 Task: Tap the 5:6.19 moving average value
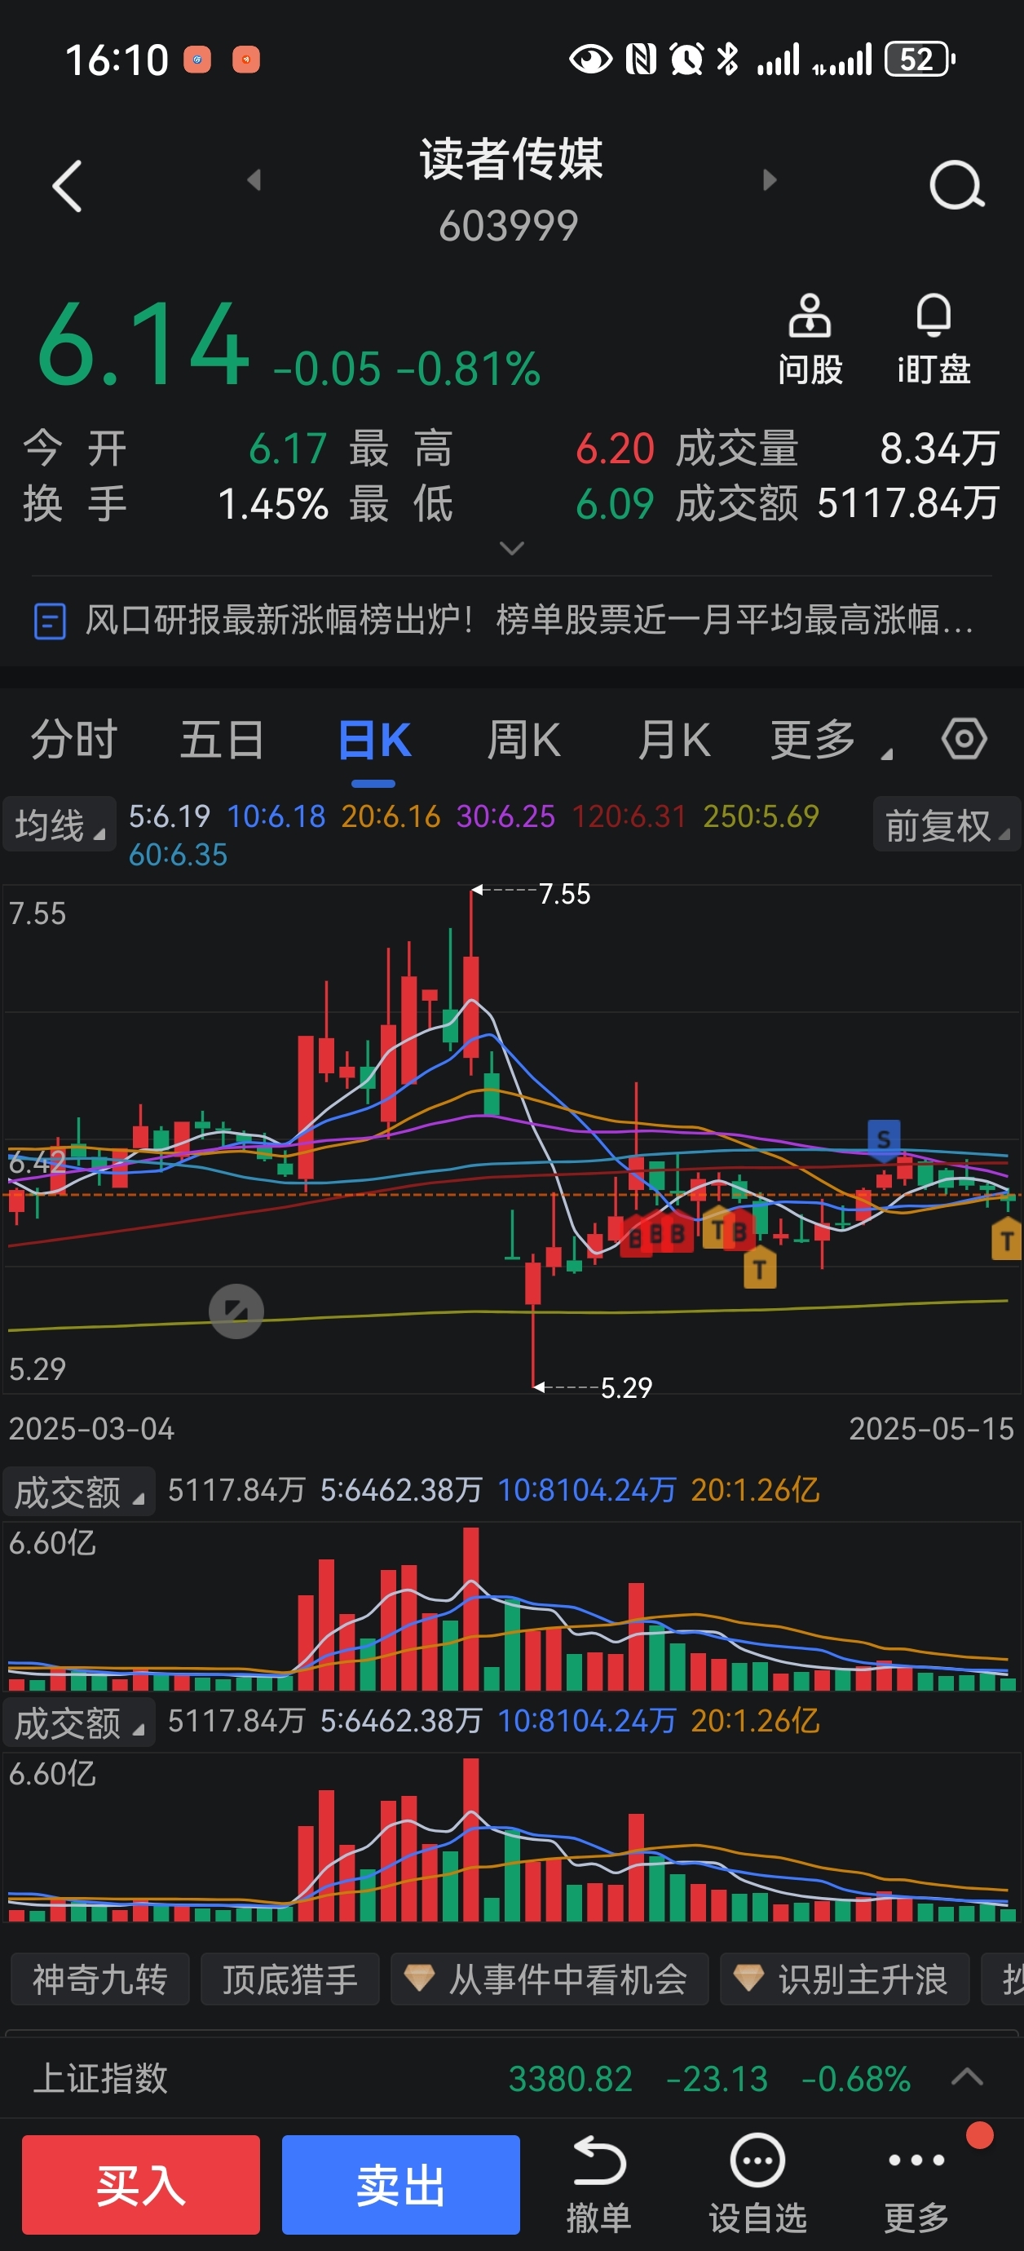click(x=170, y=816)
